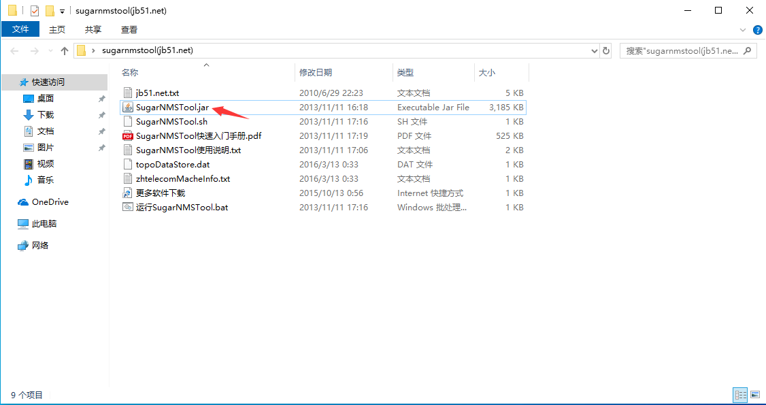Click the SugarNMSTool使用说明.txt file icon
The width and height of the screenshot is (766, 405).
[x=127, y=150]
